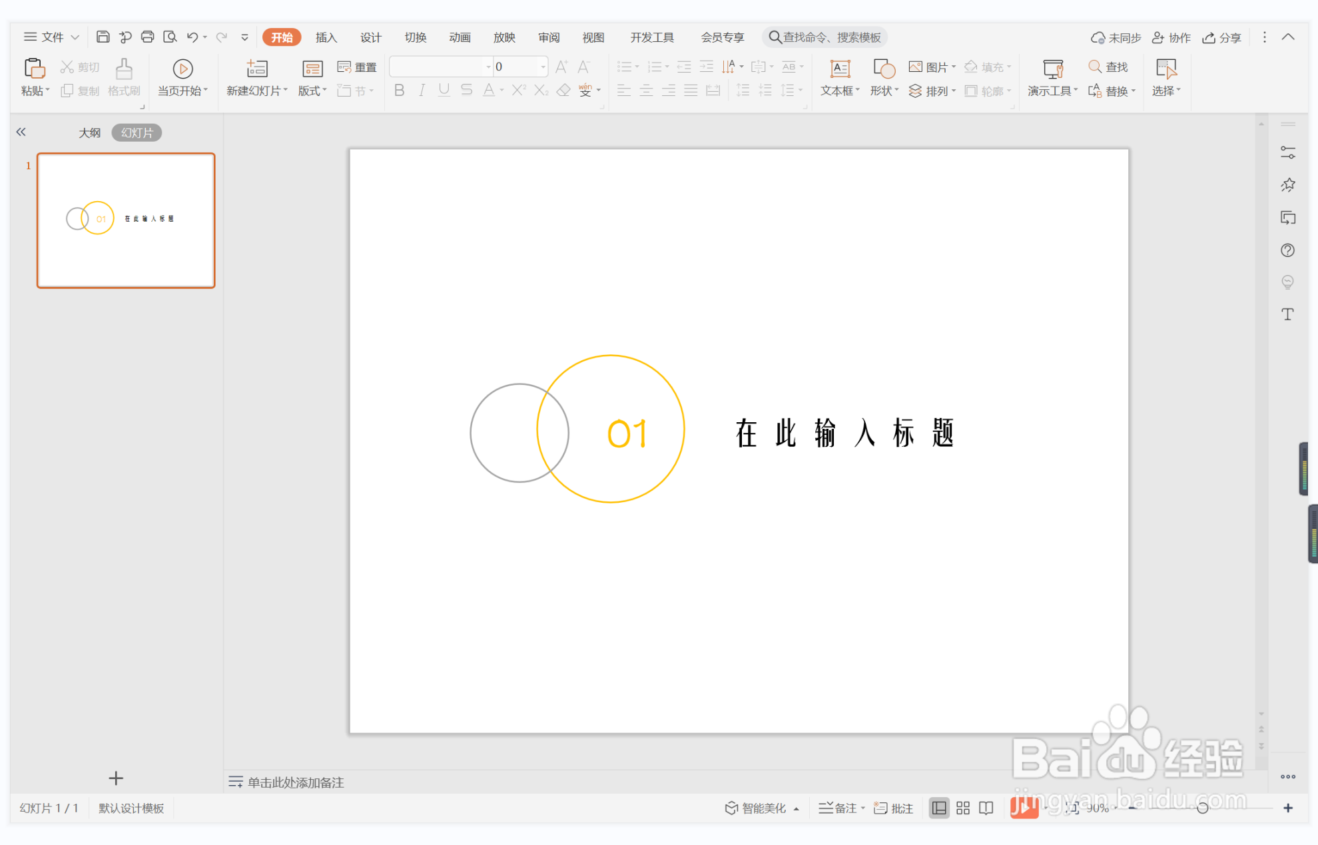Click the Select (选择) tool icon
Viewport: 1318px width, 845px height.
click(1166, 69)
